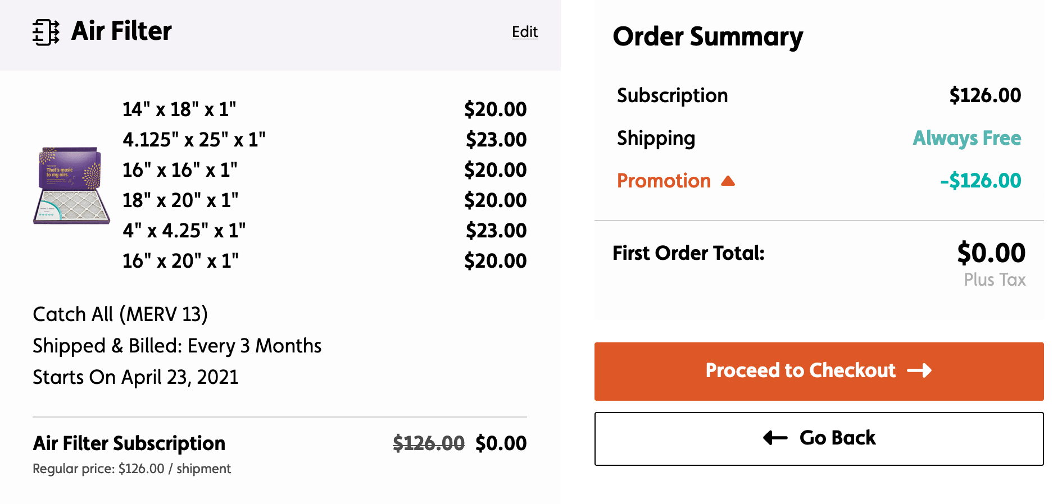Choose the 18" x 20" x 1" filter line
The width and height of the screenshot is (1053, 504).
tap(180, 200)
